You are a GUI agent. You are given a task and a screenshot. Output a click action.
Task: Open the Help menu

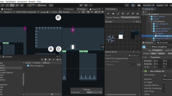coord(39,2)
